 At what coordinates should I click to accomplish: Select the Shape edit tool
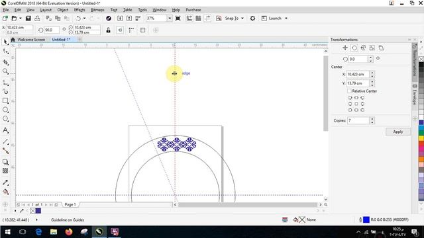click(x=5, y=52)
